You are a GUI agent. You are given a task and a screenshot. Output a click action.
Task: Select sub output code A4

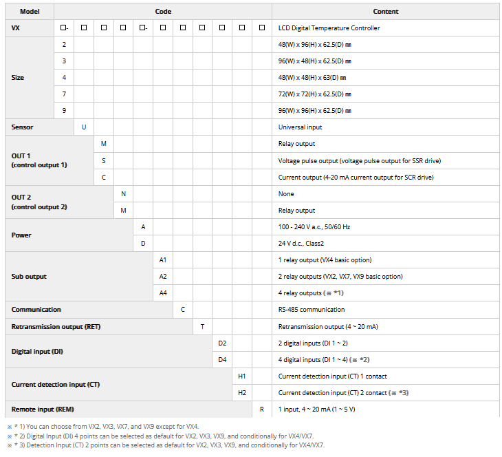[163, 293]
